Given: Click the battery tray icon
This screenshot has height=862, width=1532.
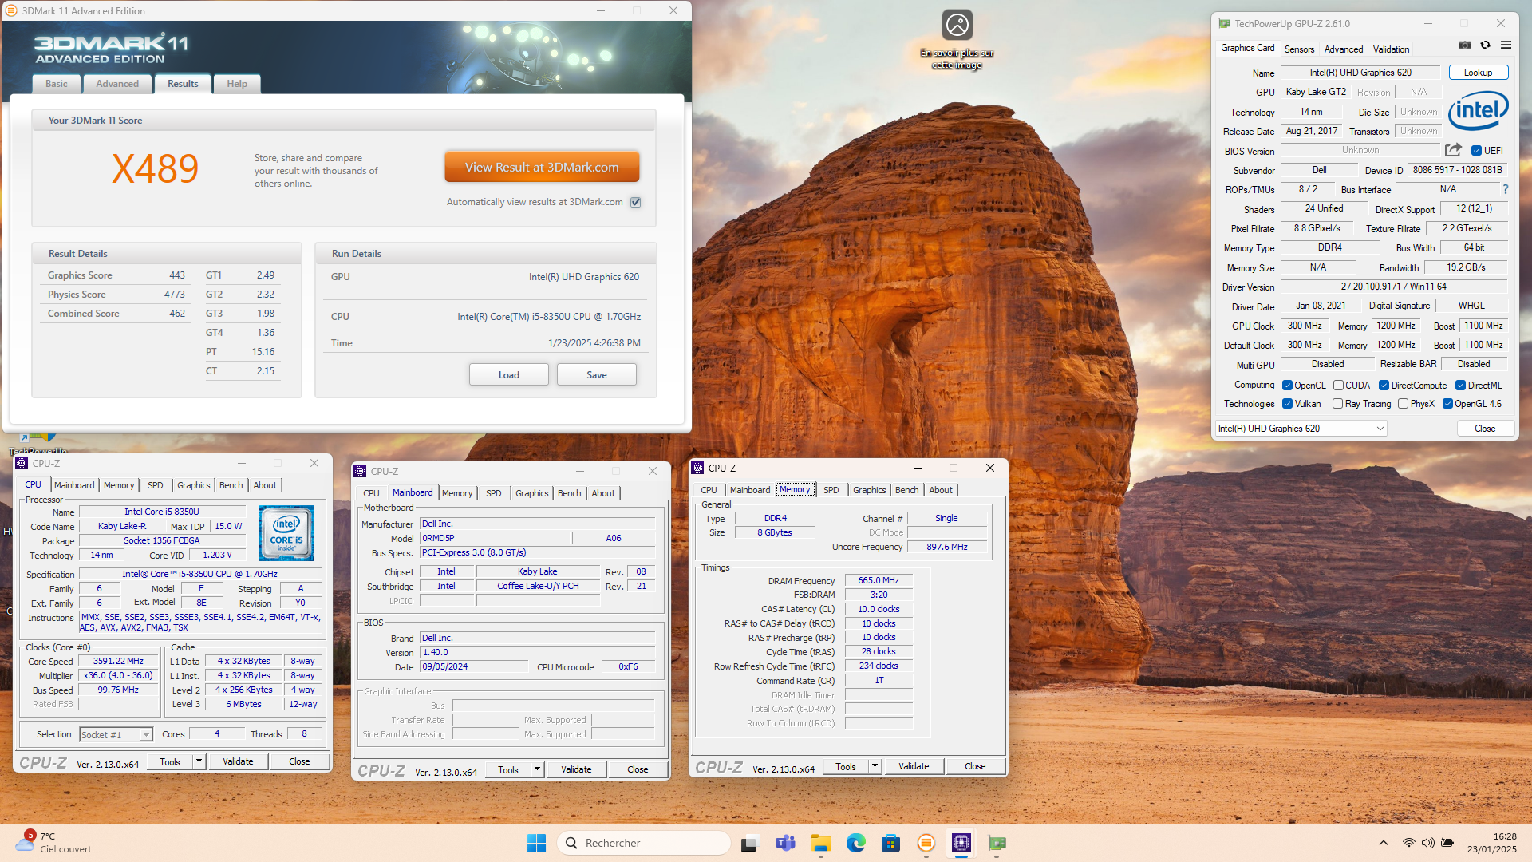Looking at the screenshot, I should pos(1447,843).
